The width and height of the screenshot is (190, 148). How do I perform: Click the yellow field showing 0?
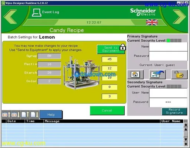(x=109, y=87)
